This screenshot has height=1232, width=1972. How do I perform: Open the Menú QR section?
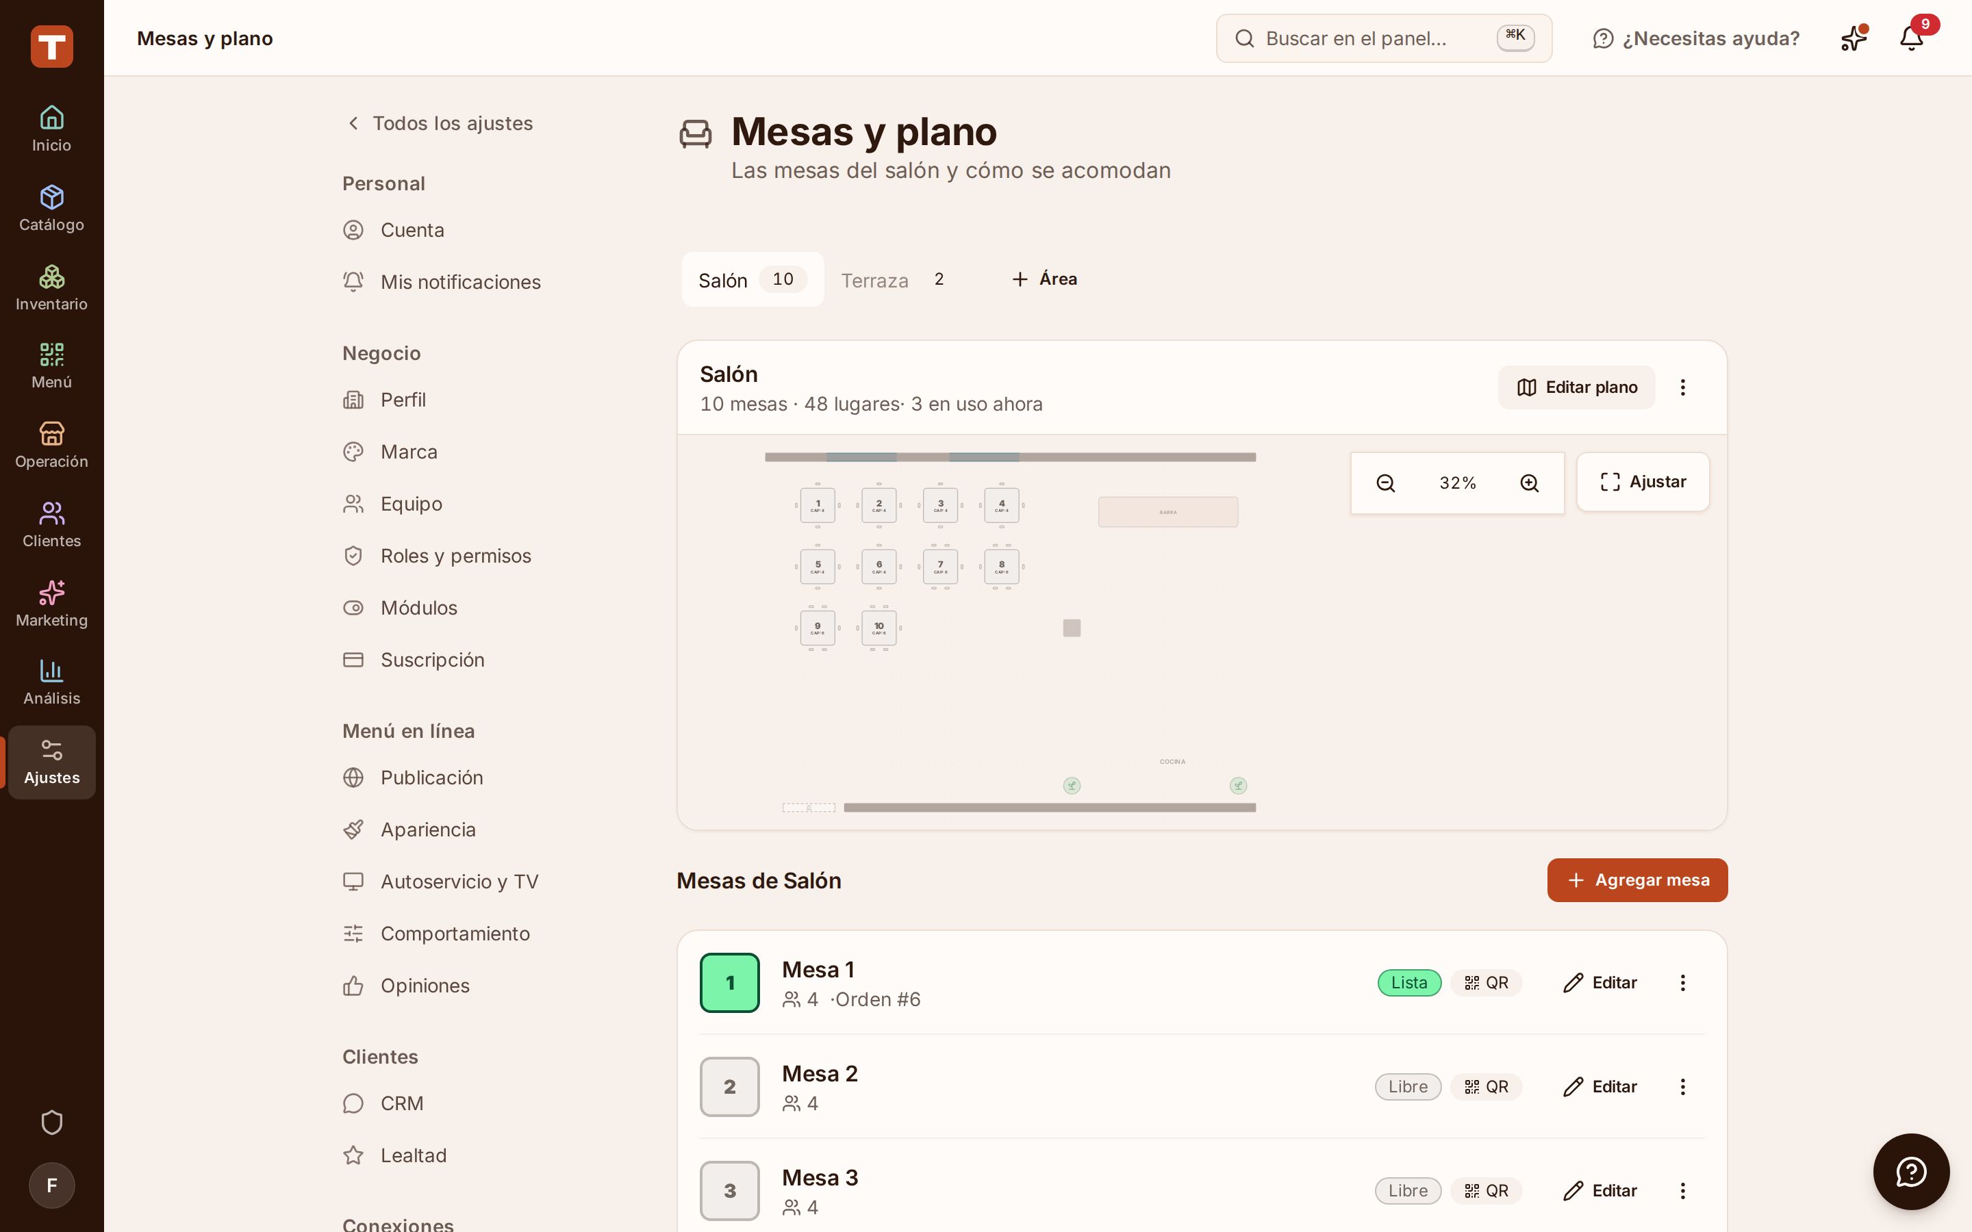[51, 366]
